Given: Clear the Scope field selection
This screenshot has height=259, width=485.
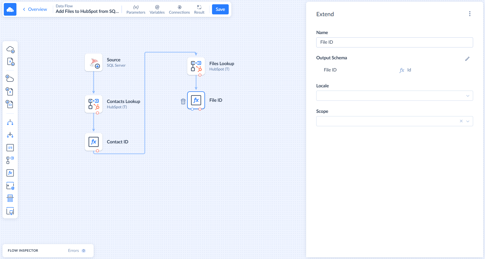Looking at the screenshot, I should (461, 121).
